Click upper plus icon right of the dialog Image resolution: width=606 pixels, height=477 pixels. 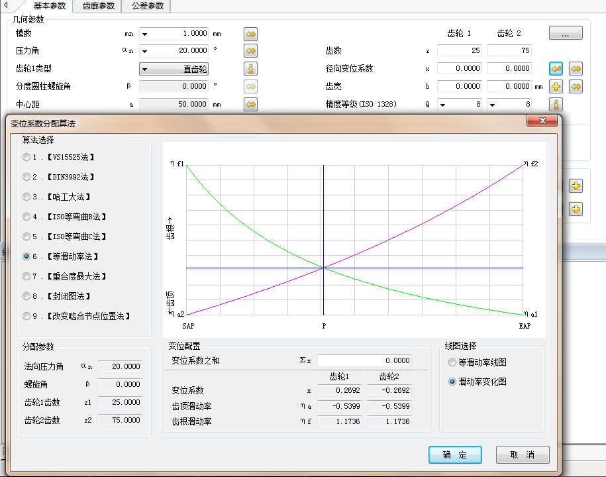point(576,186)
